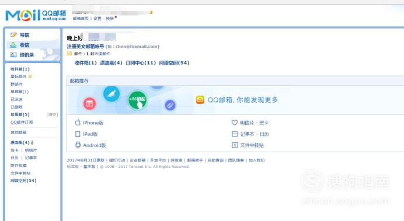Open the 垃圾箱(5) folder
The height and width of the screenshot is (221, 404).
pos(20,114)
